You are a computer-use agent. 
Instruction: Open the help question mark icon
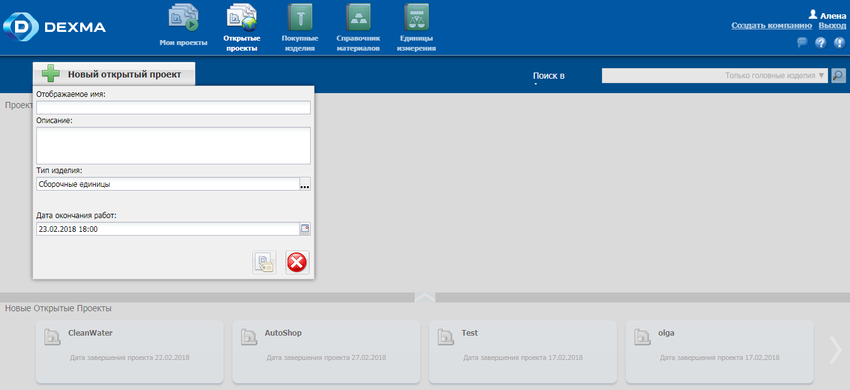pos(821,42)
